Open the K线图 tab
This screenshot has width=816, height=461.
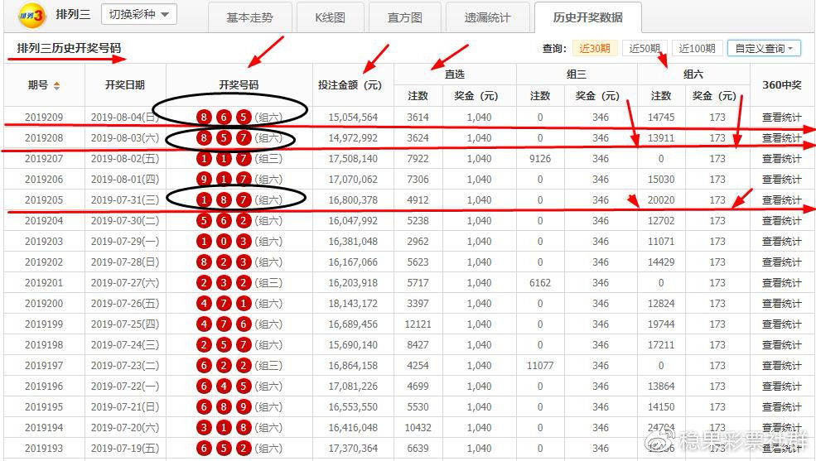pos(330,17)
